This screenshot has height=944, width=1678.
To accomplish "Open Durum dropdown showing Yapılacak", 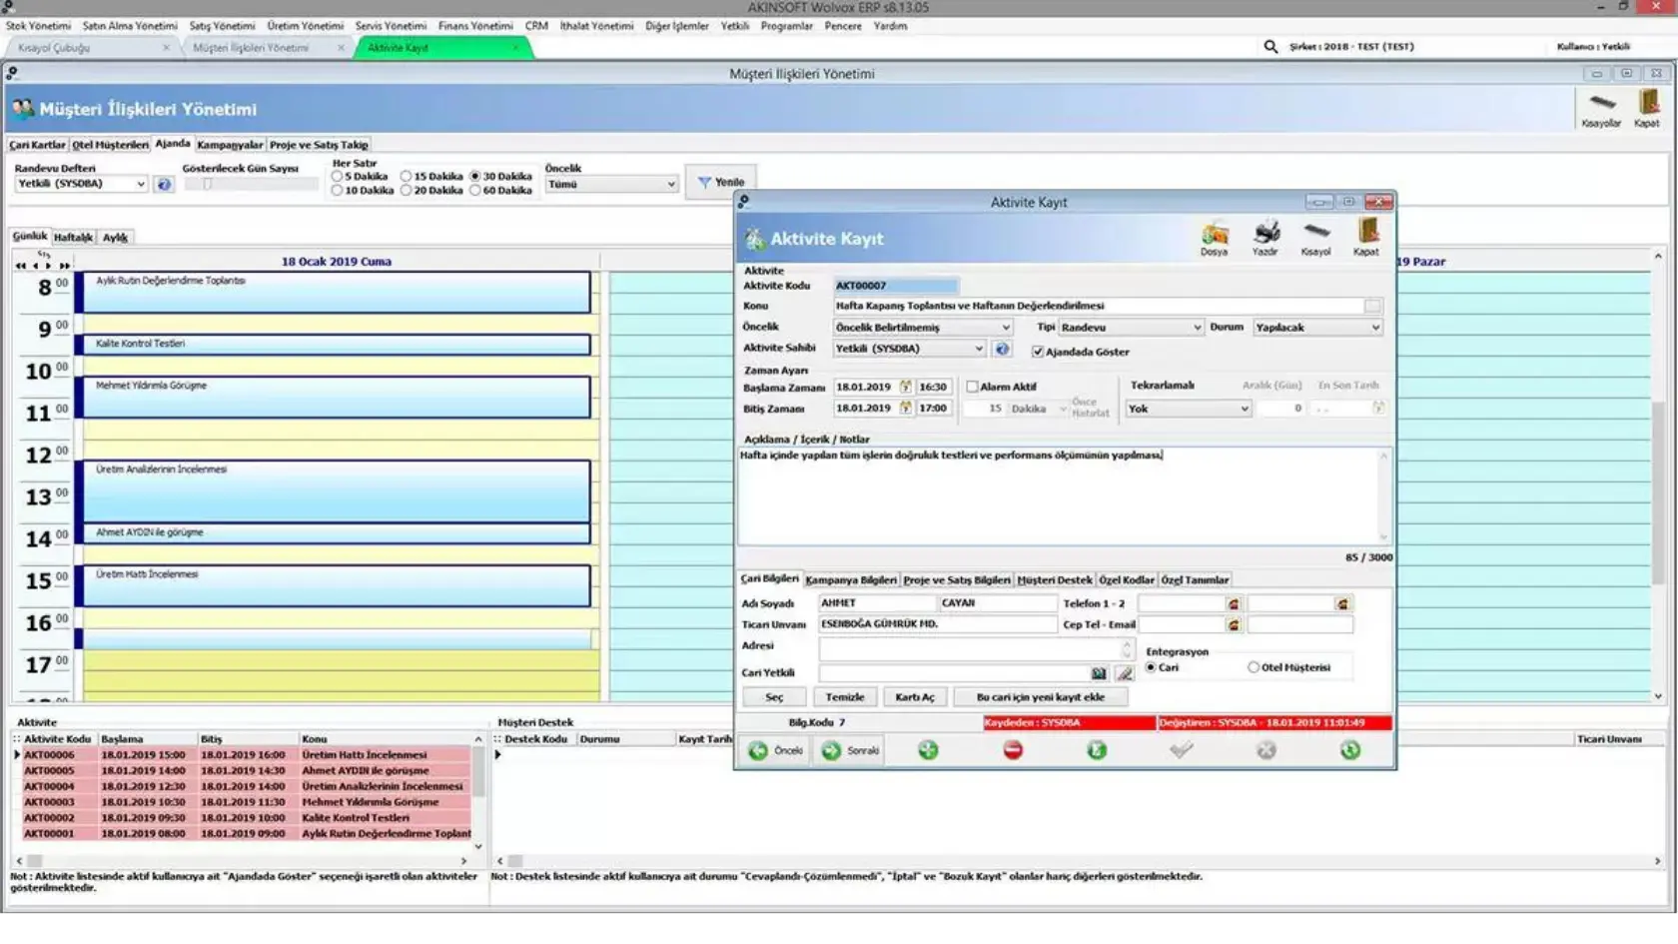I will click(x=1317, y=327).
